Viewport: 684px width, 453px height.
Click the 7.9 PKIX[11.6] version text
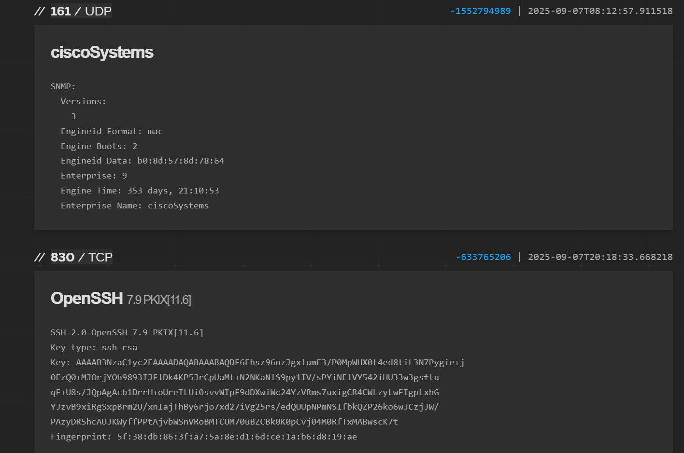pos(159,300)
